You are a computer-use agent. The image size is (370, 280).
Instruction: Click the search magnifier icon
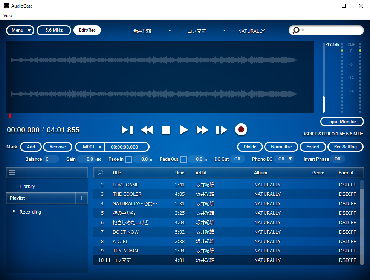coord(296,30)
